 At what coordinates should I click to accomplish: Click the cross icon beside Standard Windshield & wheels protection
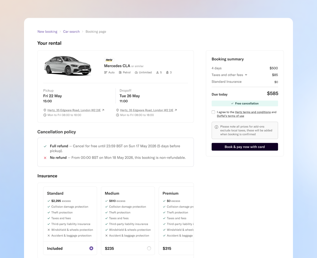pyautogui.click(x=49, y=230)
